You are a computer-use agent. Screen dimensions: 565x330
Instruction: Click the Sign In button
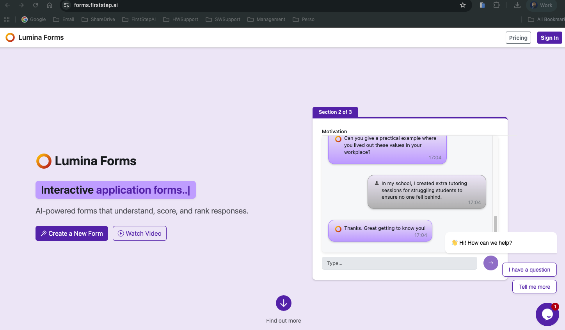[x=550, y=38]
